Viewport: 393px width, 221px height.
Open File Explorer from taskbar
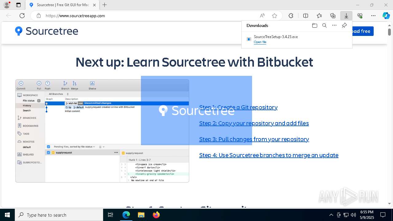[141, 215]
